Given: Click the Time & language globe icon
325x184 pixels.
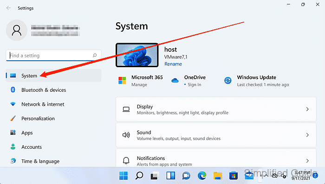Looking at the screenshot, I should click(x=13, y=161).
